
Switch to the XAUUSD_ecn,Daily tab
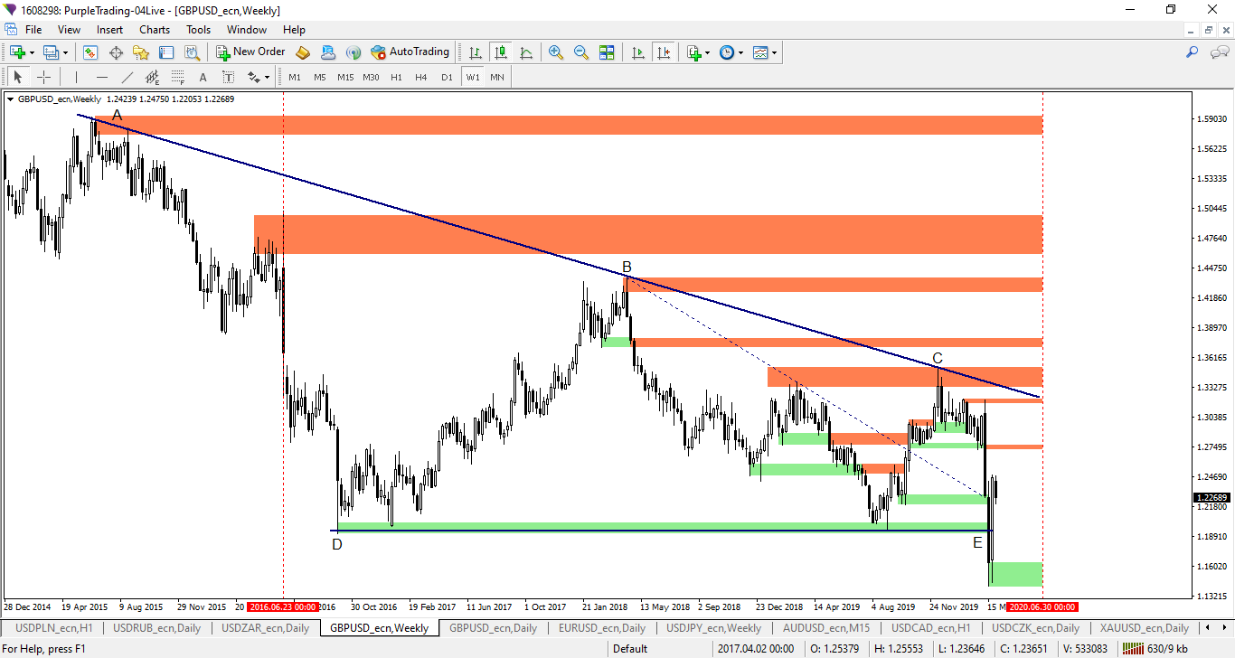[1144, 628]
